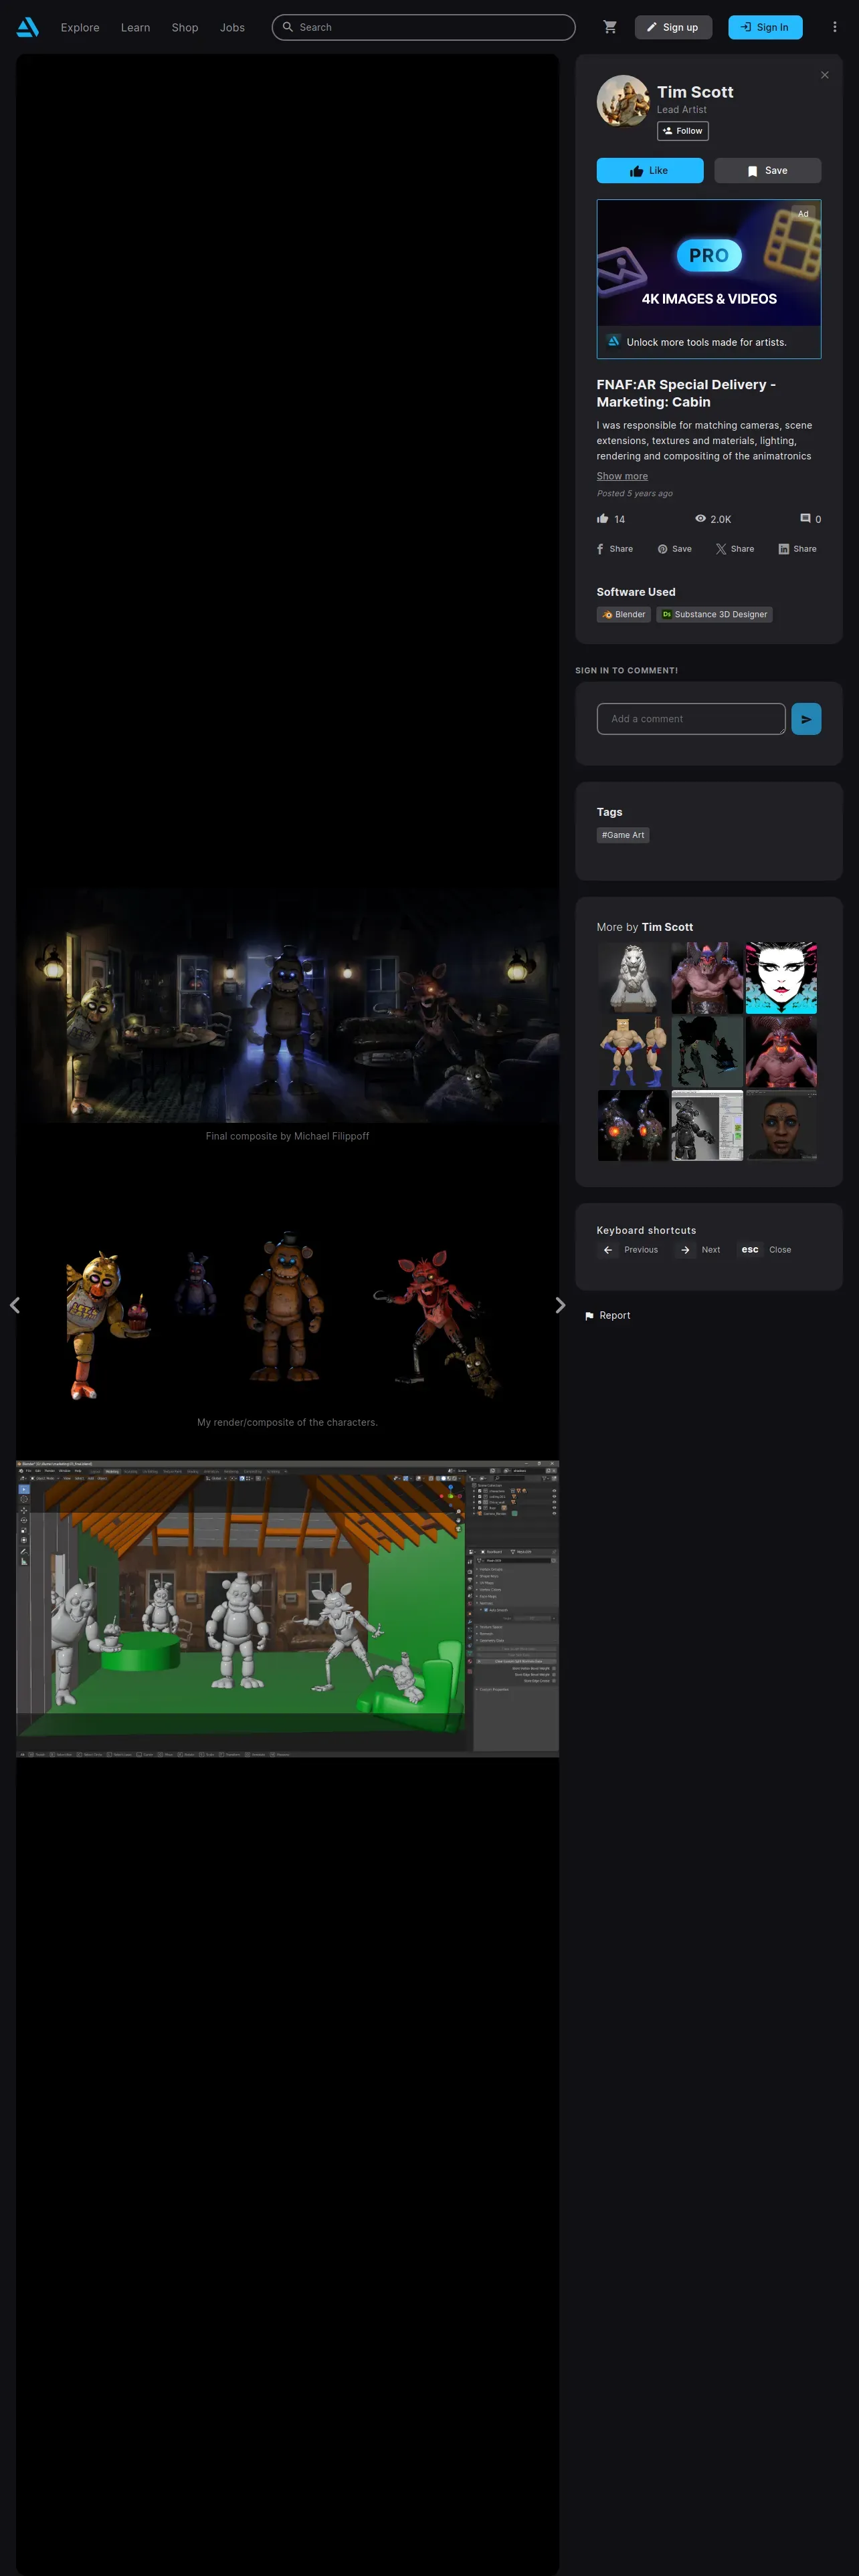Click the Sign In button
The height and width of the screenshot is (2576, 859).
[764, 27]
